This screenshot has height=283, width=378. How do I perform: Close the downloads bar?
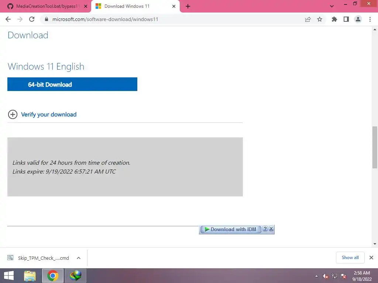371,258
